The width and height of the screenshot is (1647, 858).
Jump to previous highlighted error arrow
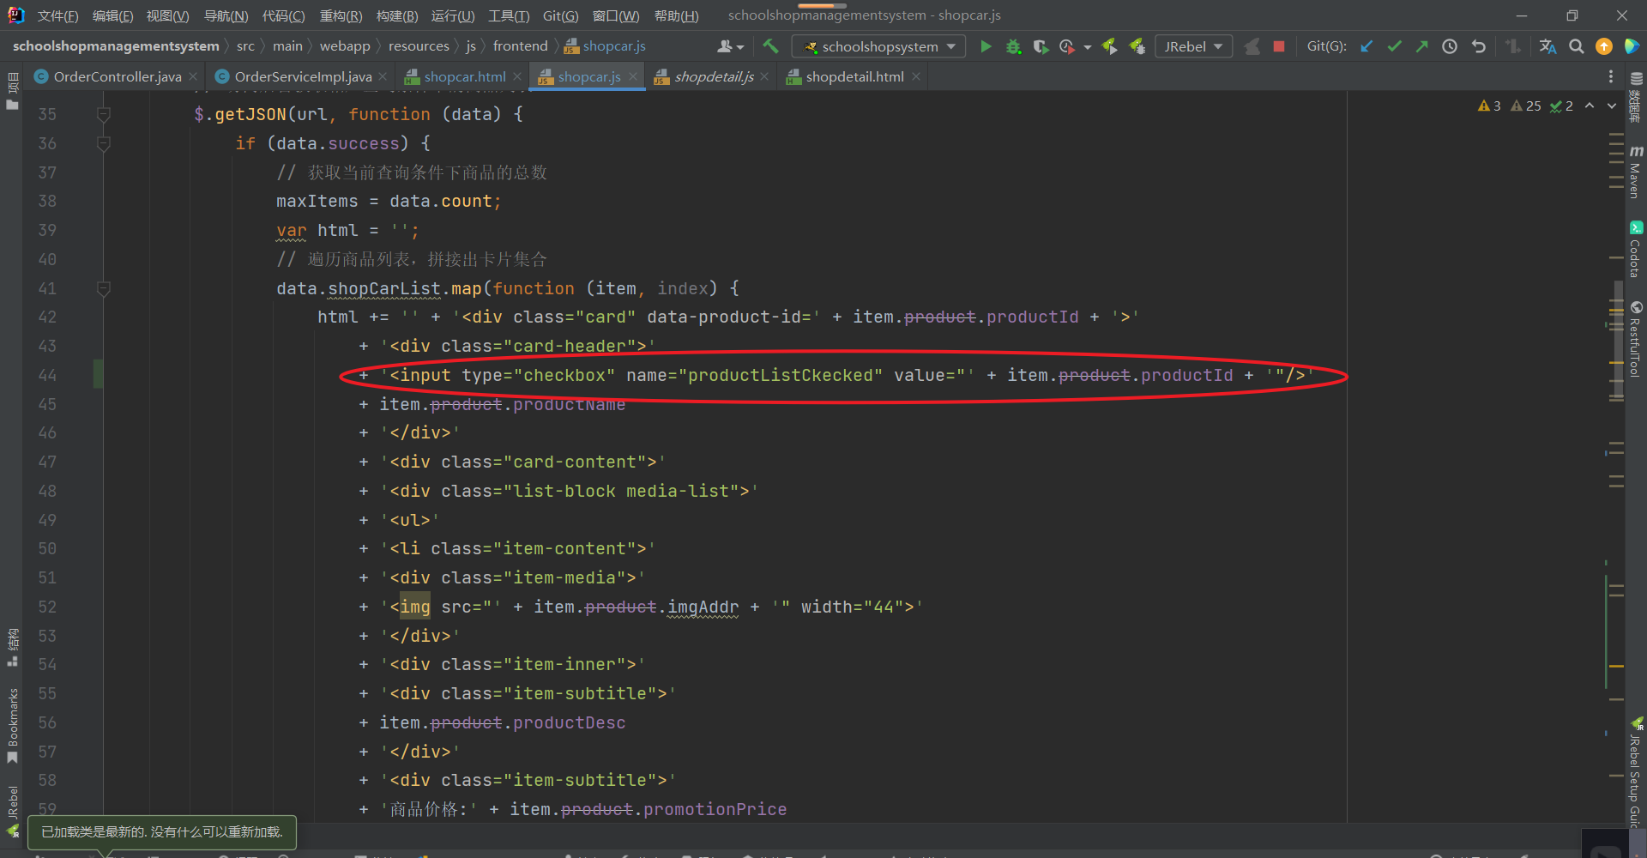tap(1590, 106)
